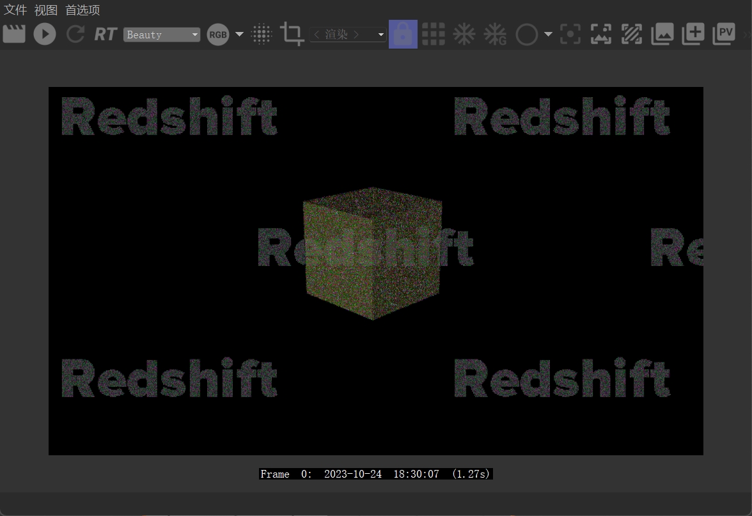Click the dotted circle sampling icon
Screen dimensions: 752x516
click(x=262, y=34)
